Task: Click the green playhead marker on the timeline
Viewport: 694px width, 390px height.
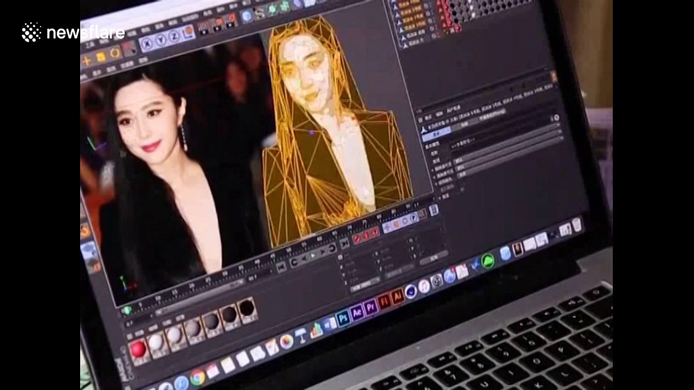Action: [126, 311]
